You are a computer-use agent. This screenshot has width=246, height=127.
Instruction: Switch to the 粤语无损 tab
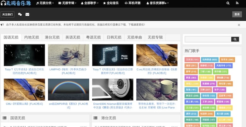pos(93,37)
